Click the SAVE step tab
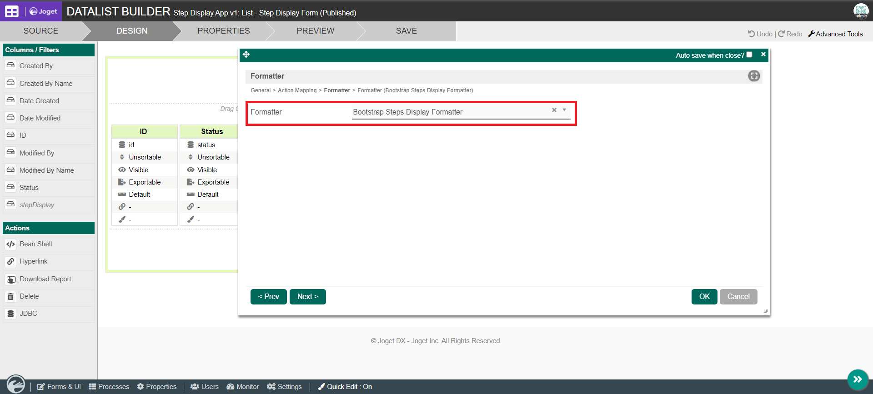 406,31
